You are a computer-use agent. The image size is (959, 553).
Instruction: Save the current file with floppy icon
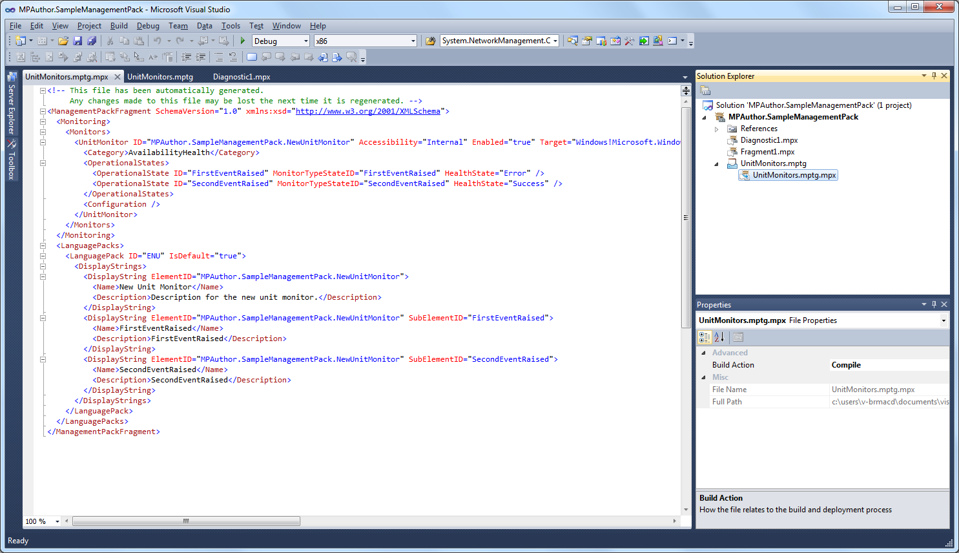(x=77, y=41)
